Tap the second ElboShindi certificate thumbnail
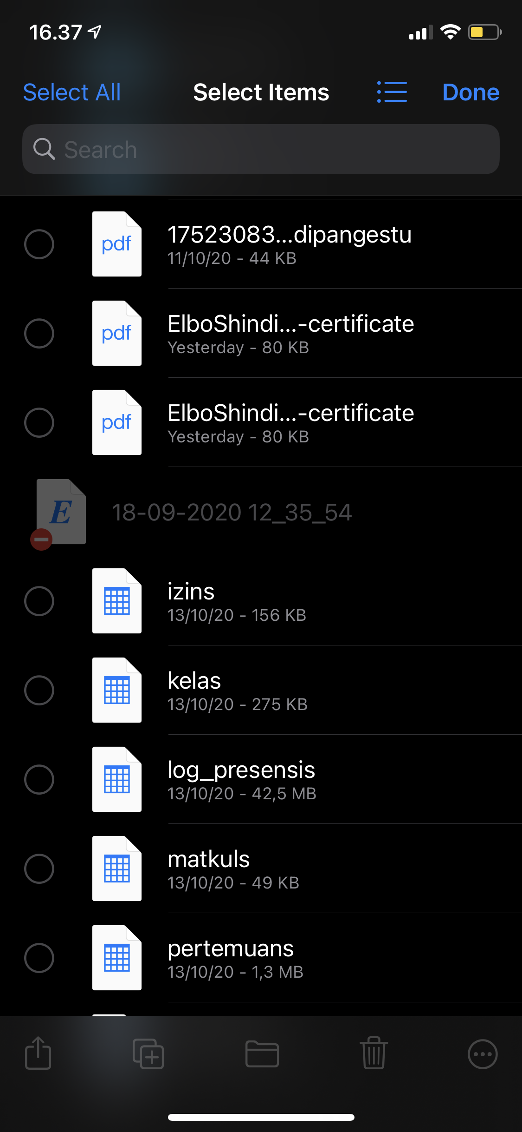Viewport: 522px width, 1132px height. 116,422
